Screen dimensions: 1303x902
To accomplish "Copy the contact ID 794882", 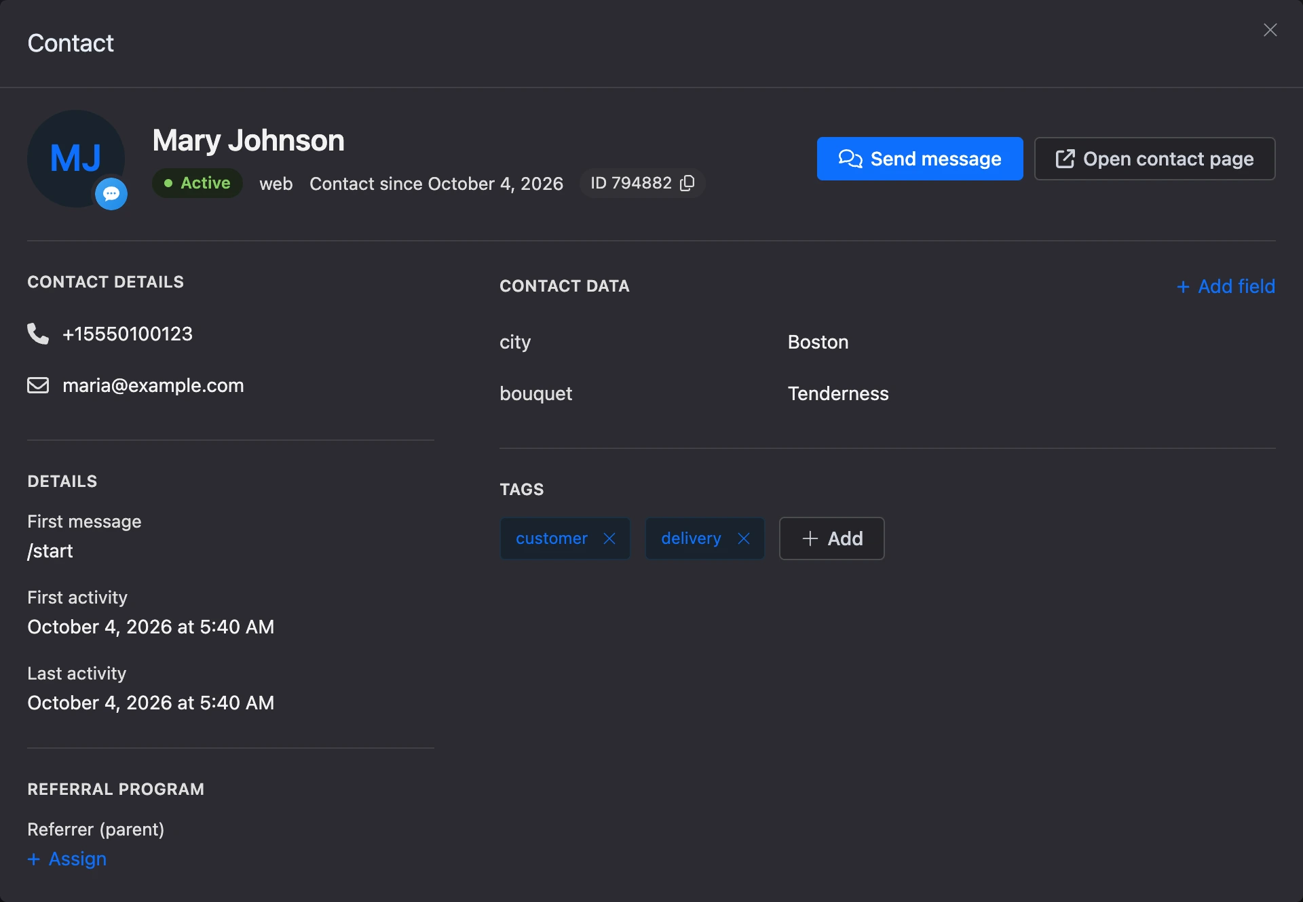I will (x=687, y=183).
